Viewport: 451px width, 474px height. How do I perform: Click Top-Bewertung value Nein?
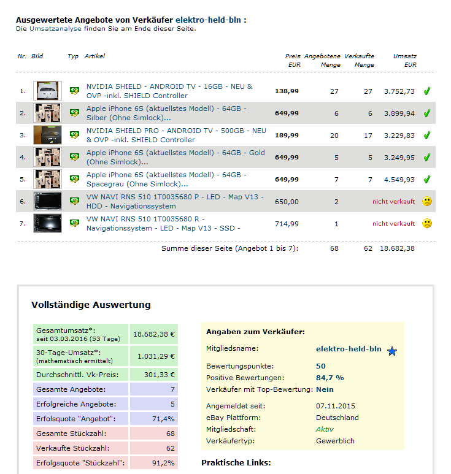pos(325,389)
